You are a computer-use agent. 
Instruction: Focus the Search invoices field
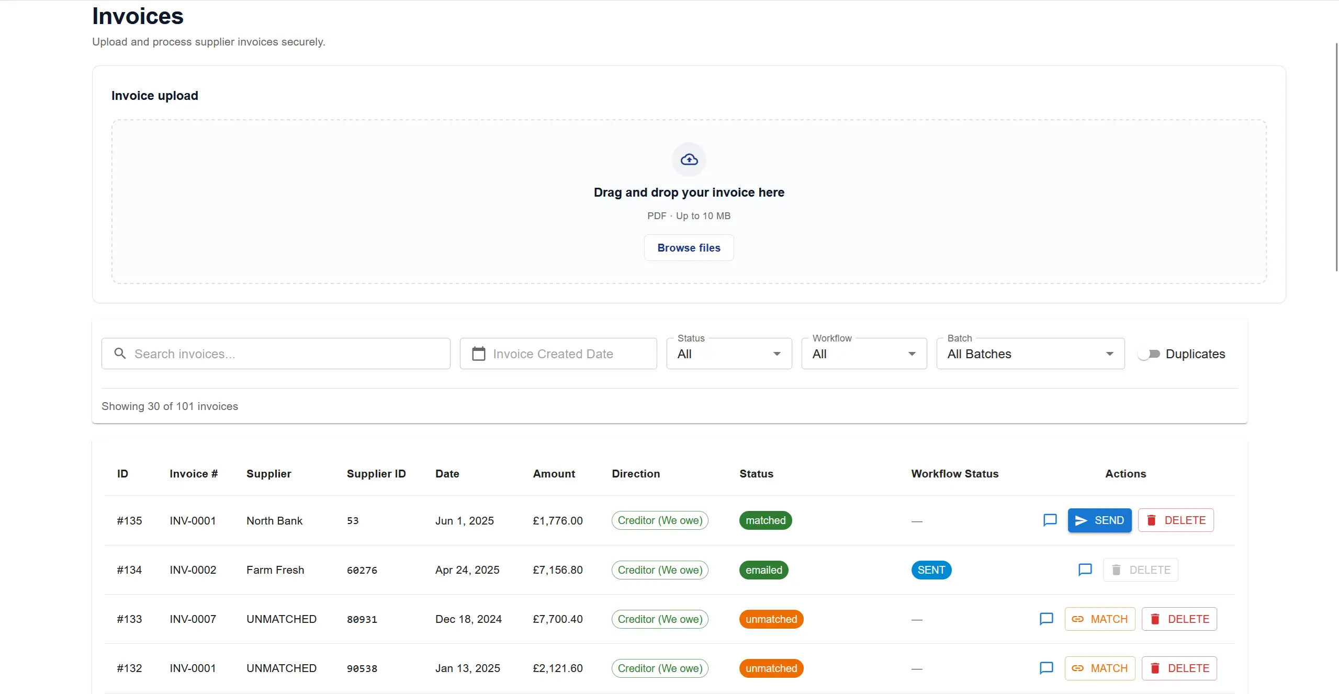tap(276, 354)
